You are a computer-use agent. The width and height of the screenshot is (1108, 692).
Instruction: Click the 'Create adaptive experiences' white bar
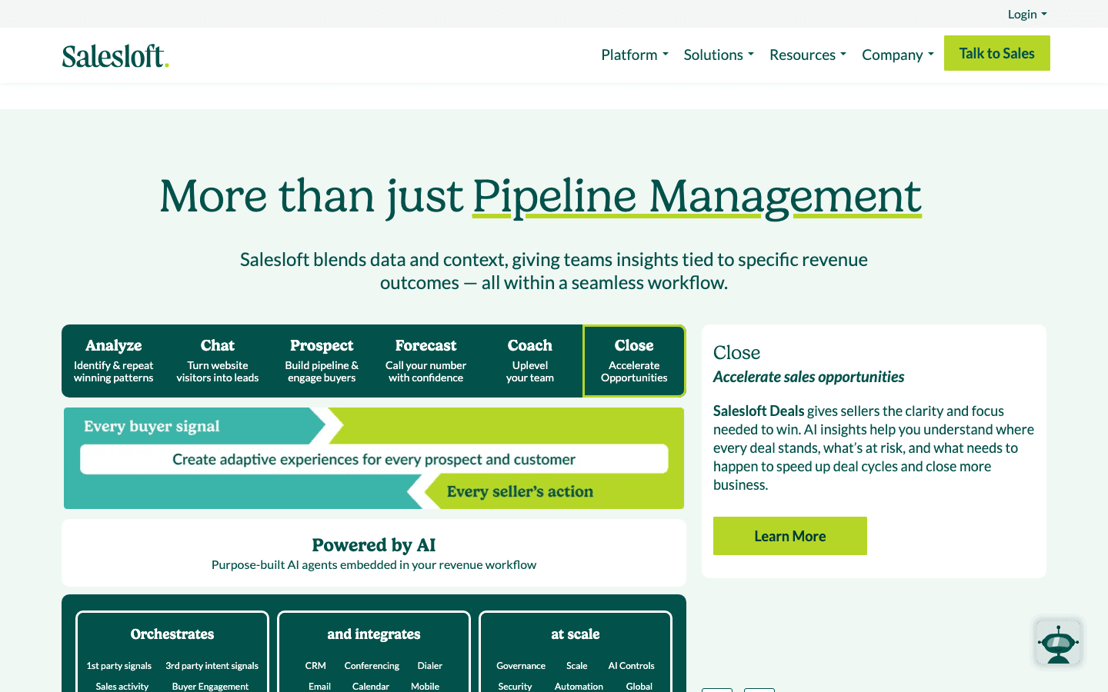pos(374,459)
